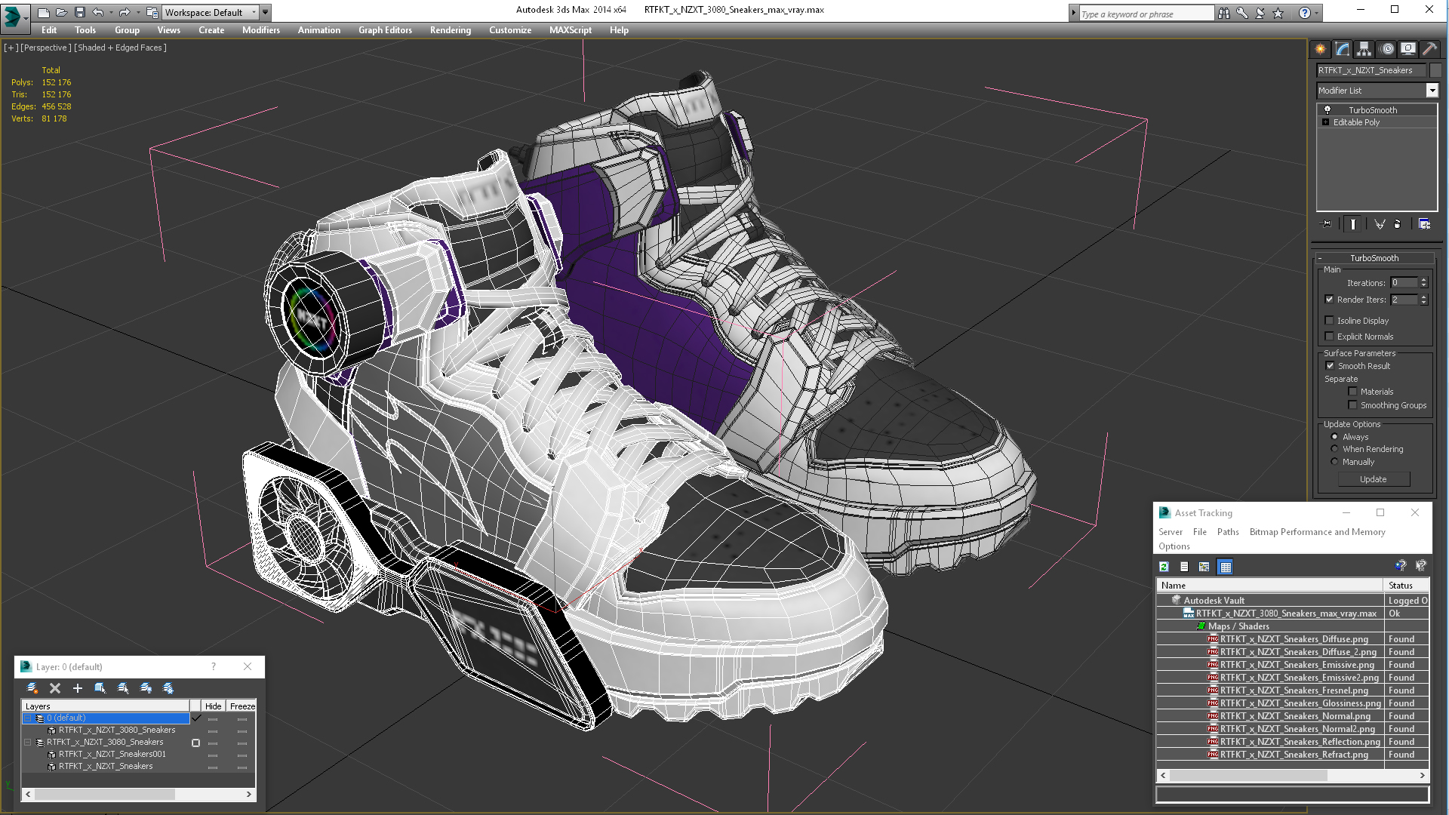Click the lined-page view icon in Asset Tracking
The height and width of the screenshot is (815, 1449).
point(1184,567)
